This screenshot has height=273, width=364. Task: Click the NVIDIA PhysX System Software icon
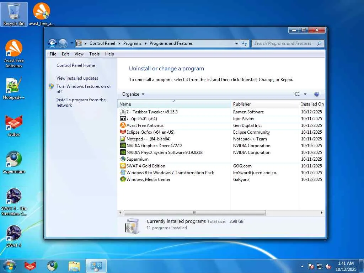pyautogui.click(x=123, y=152)
